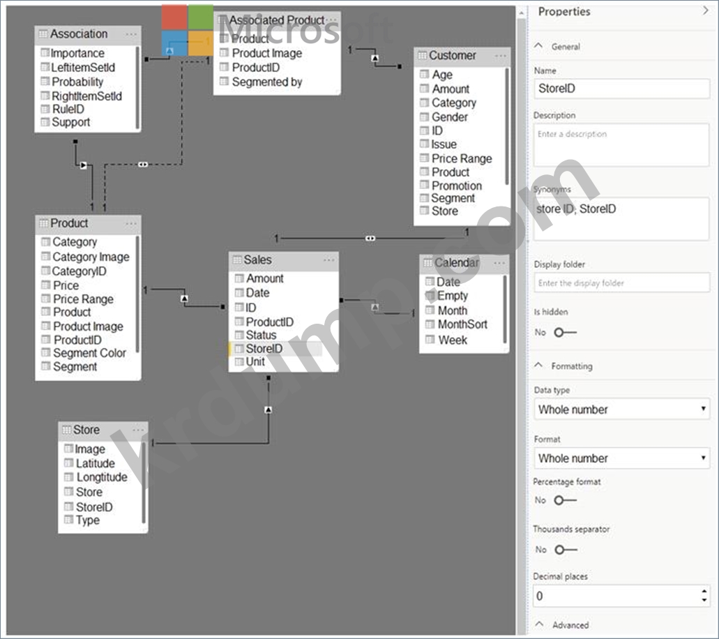
Task: Click the Empty measure icon in Calendar
Action: pos(430,295)
